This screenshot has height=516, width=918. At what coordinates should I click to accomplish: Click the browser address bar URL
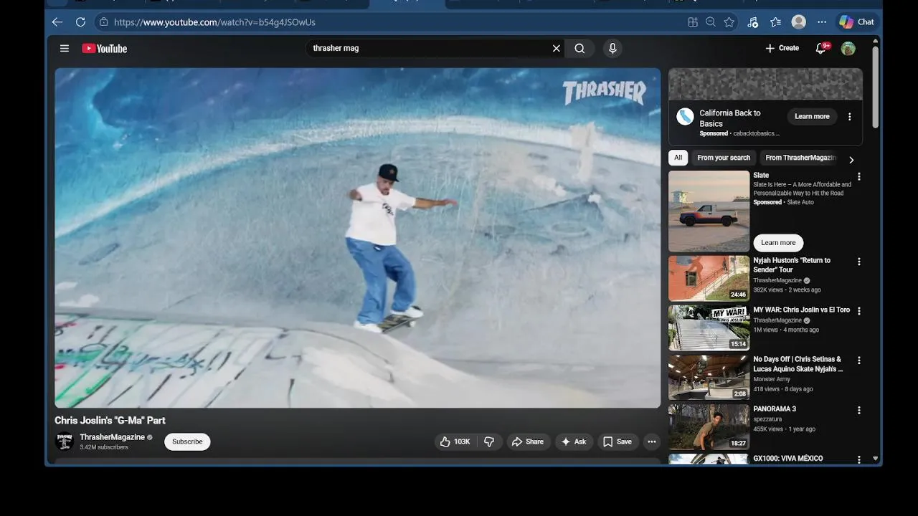[x=214, y=22]
